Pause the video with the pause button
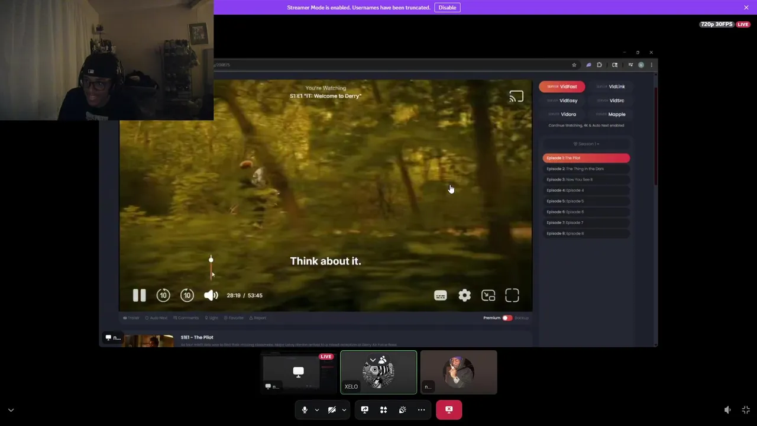This screenshot has height=426, width=757. 139,295
